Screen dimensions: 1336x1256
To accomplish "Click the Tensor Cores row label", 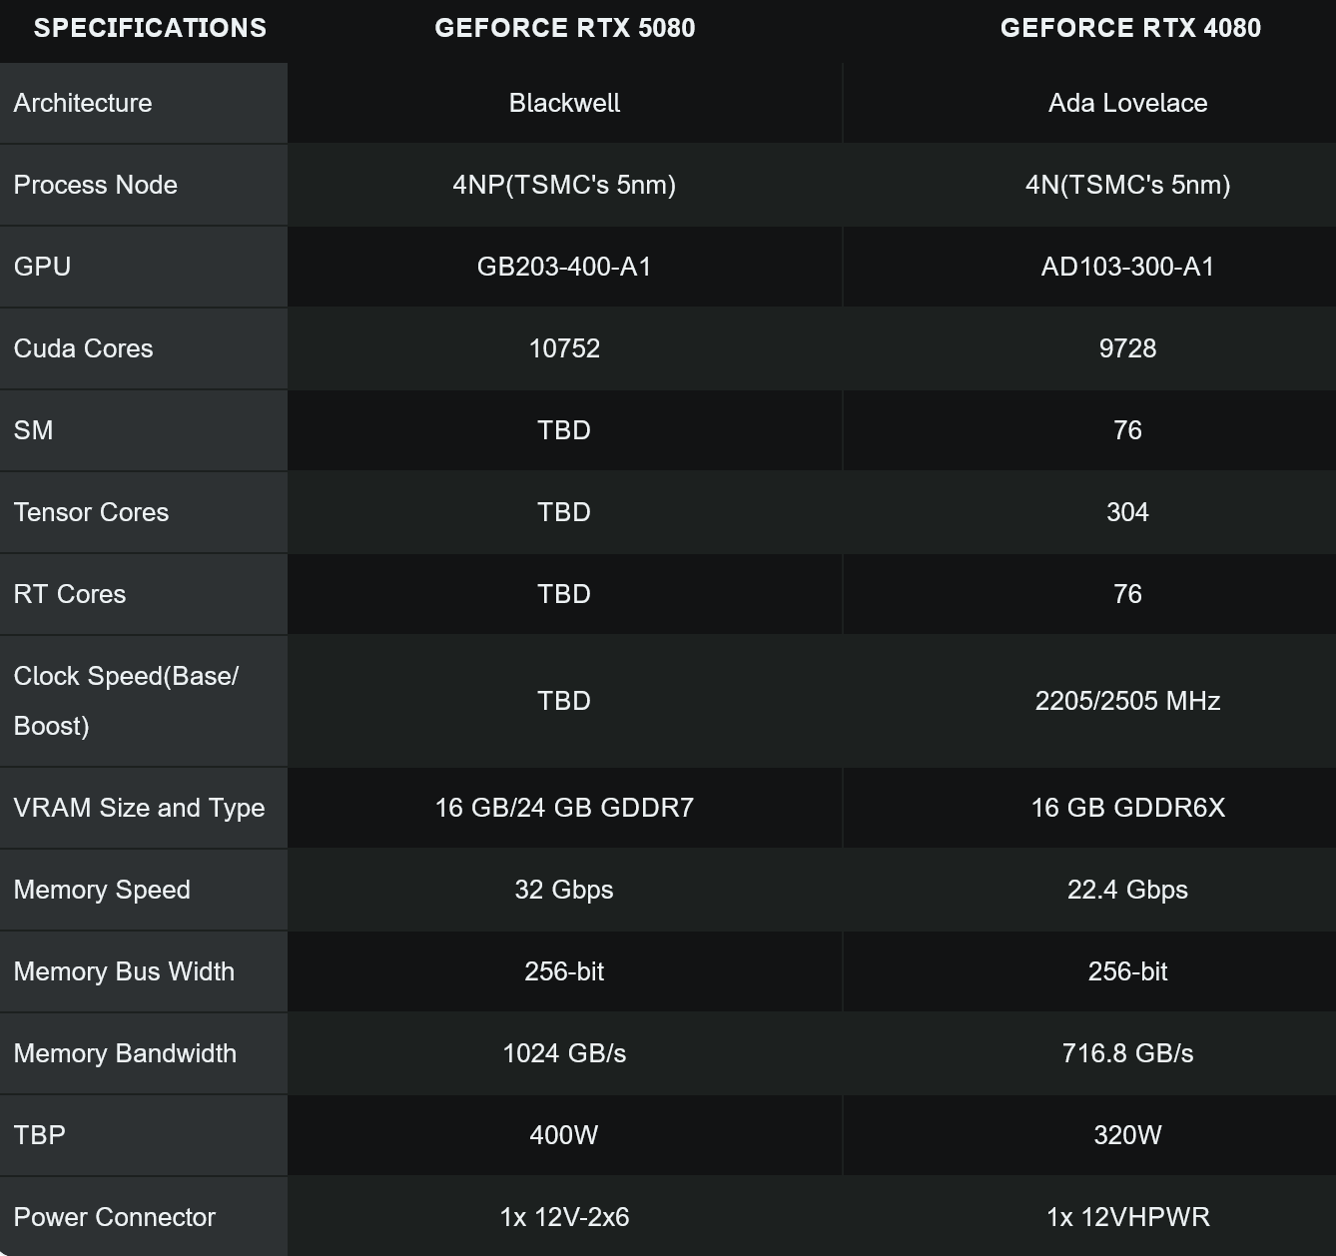I will click(x=91, y=512).
